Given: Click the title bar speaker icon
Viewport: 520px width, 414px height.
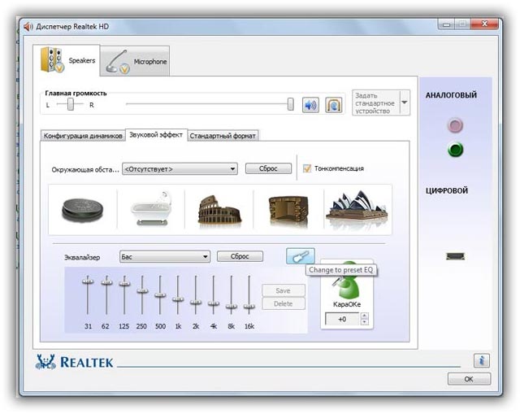Looking at the screenshot, I should [x=28, y=27].
